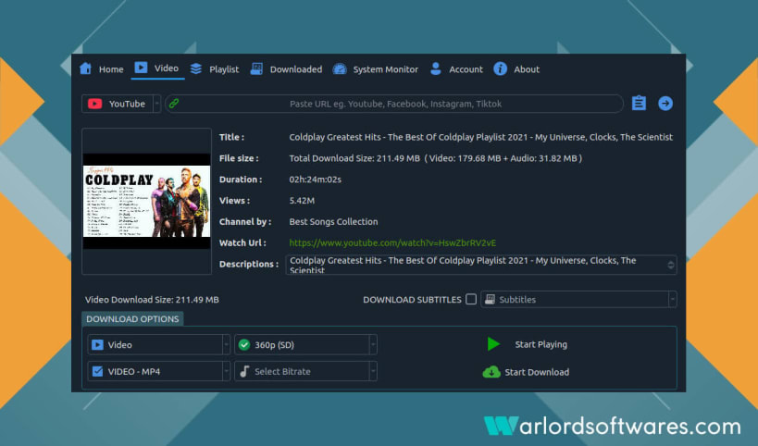Image resolution: width=758 pixels, height=446 pixels.
Task: Click the Paste URL input field
Action: pyautogui.click(x=394, y=104)
